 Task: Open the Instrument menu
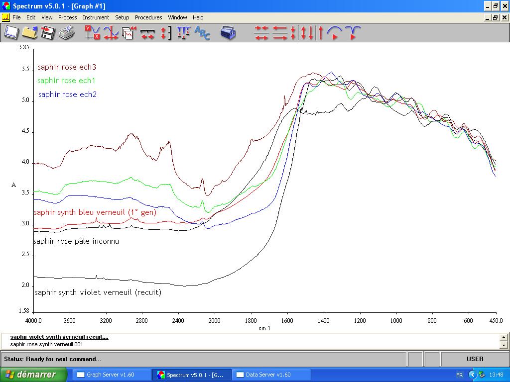[96, 17]
